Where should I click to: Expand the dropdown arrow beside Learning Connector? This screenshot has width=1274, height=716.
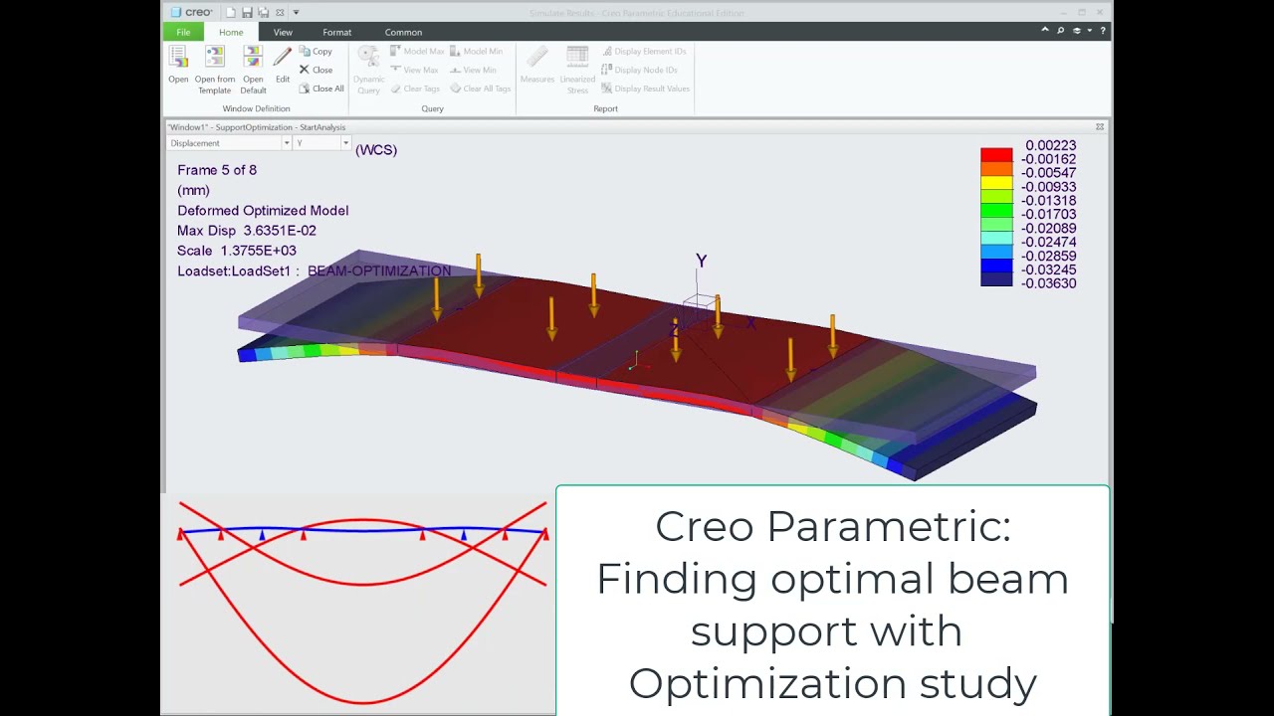1089,31
